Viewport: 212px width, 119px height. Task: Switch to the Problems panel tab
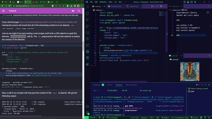(97, 85)
